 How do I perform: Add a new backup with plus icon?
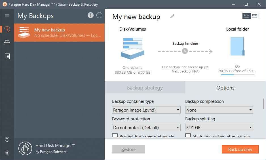pos(90,15)
